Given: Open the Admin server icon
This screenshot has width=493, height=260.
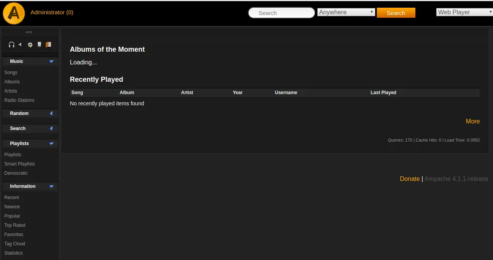Looking at the screenshot, I should tap(39, 45).
